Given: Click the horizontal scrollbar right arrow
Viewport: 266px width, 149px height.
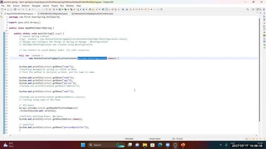Looking at the screenshot, I should click(x=256, y=135).
